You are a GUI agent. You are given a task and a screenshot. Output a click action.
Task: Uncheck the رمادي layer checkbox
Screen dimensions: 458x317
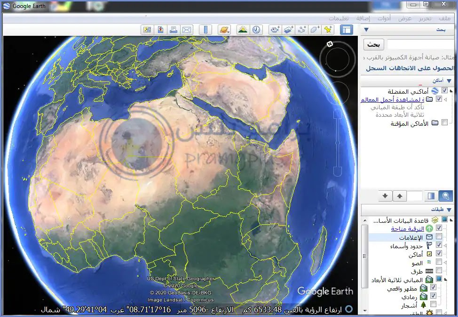coord(433,296)
